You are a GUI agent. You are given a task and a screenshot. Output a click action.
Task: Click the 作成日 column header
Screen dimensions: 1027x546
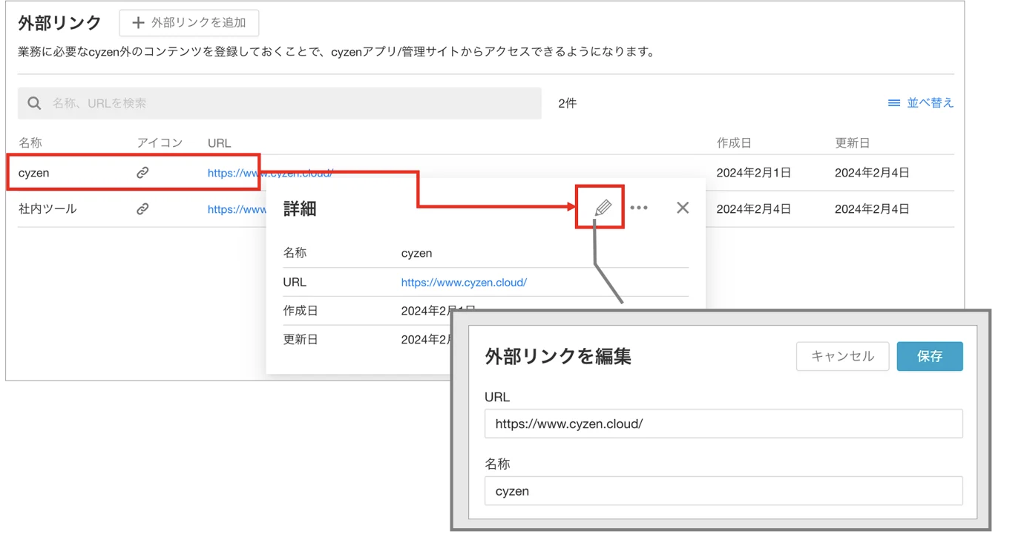point(735,142)
